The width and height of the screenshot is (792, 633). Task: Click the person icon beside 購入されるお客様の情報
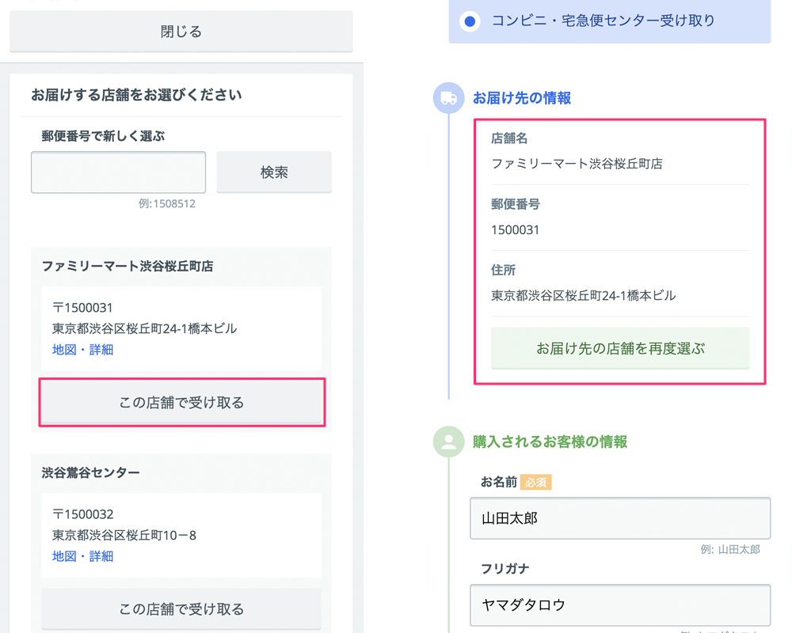(448, 442)
